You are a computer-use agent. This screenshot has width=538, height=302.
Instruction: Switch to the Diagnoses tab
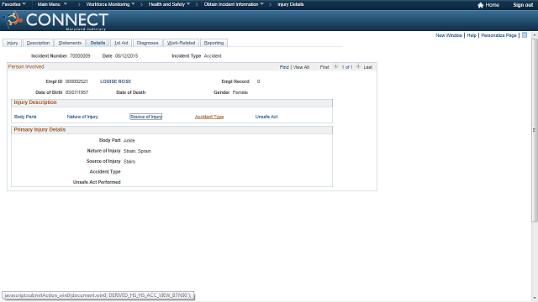point(148,43)
